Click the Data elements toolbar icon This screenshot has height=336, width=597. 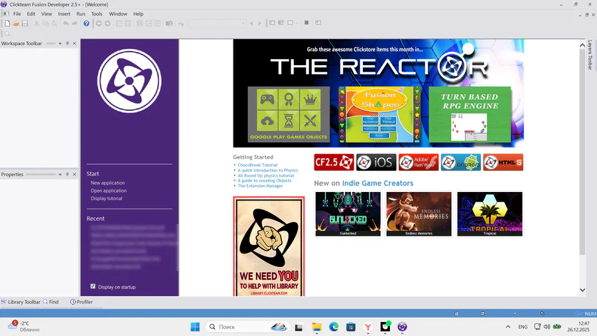click(x=169, y=24)
